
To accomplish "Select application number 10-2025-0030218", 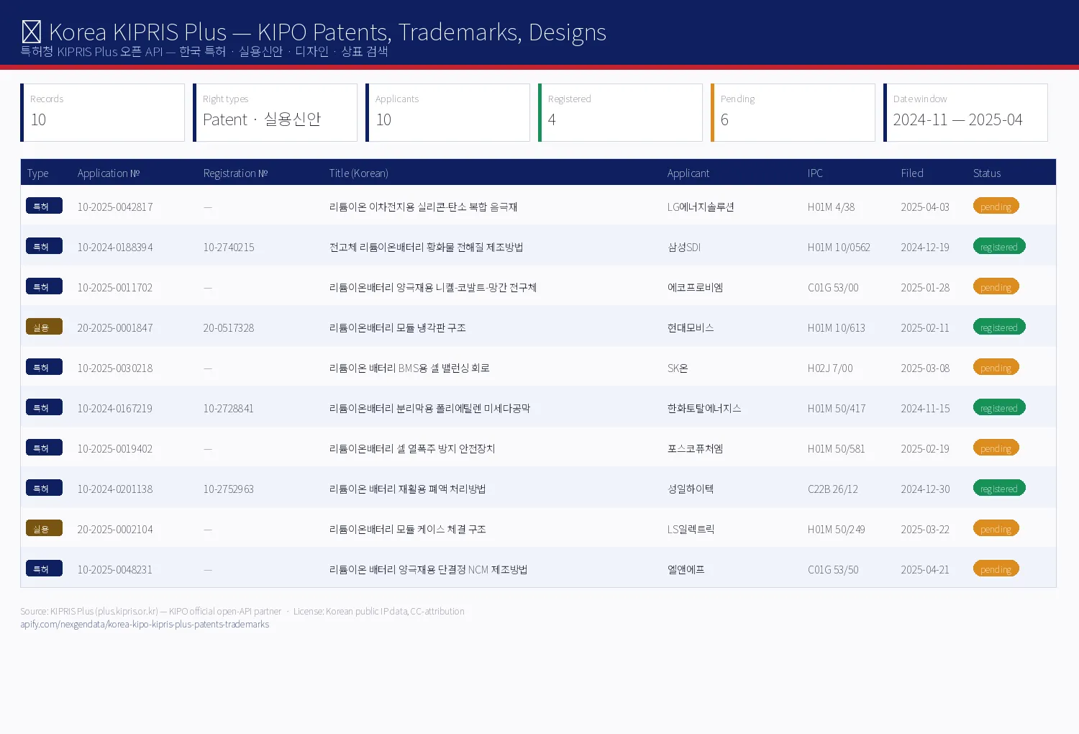I will click(115, 368).
